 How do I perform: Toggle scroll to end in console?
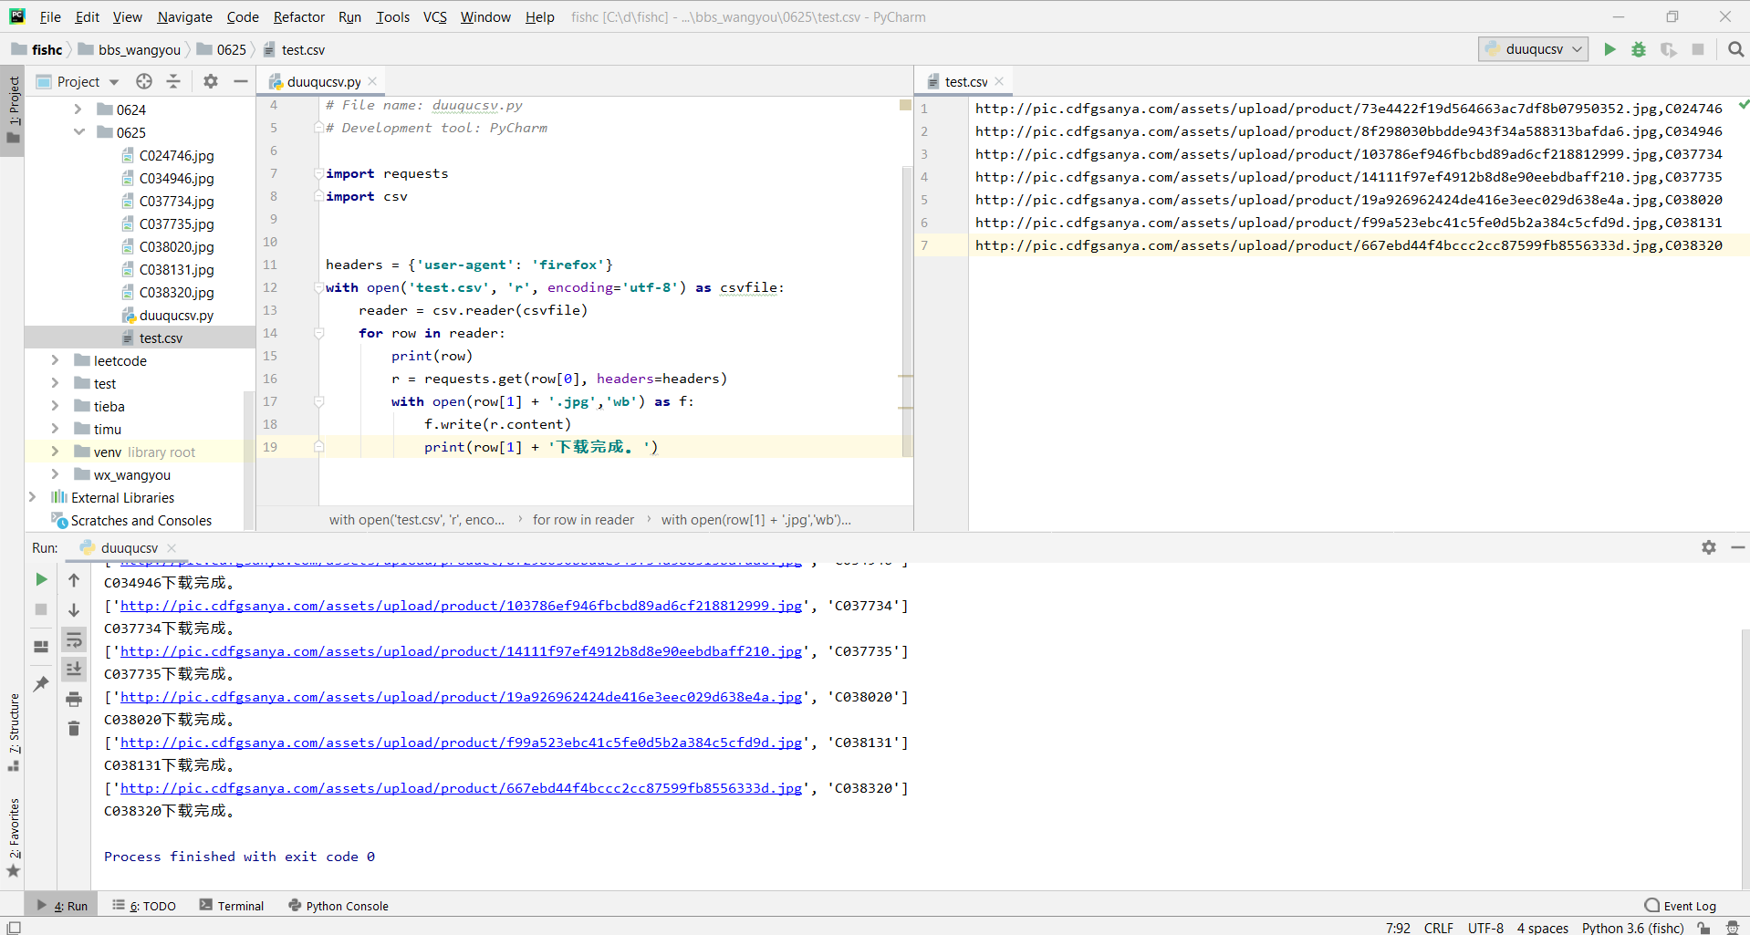coord(74,669)
